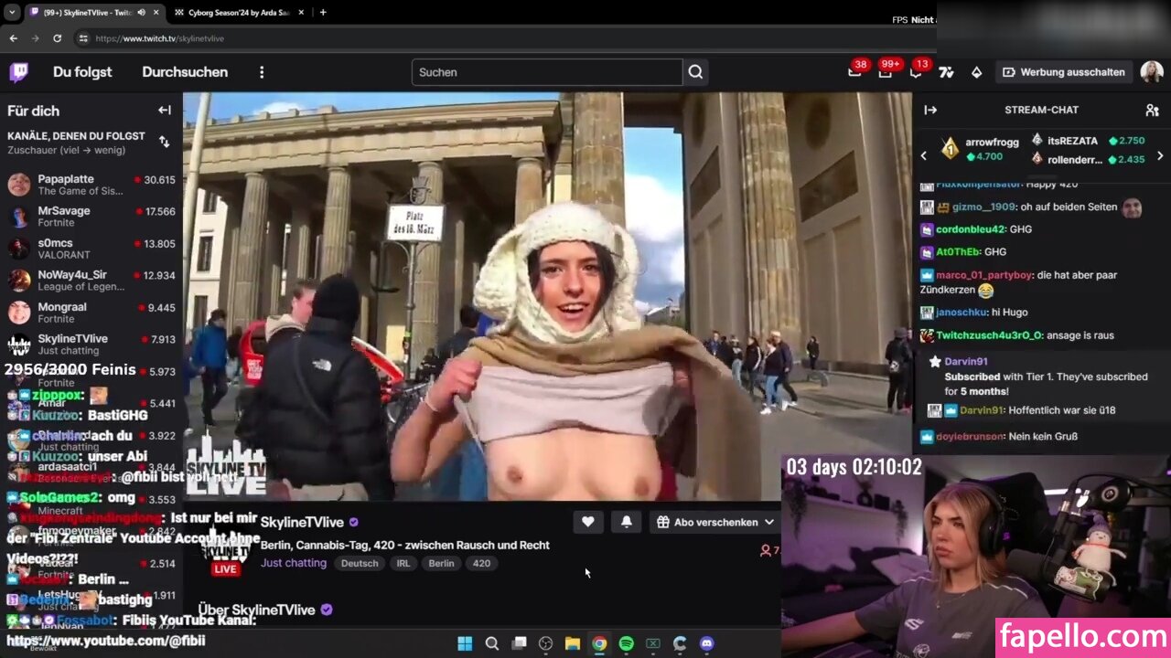Collapse the Für dich sidebar
This screenshot has height=658, width=1171.
pos(165,111)
